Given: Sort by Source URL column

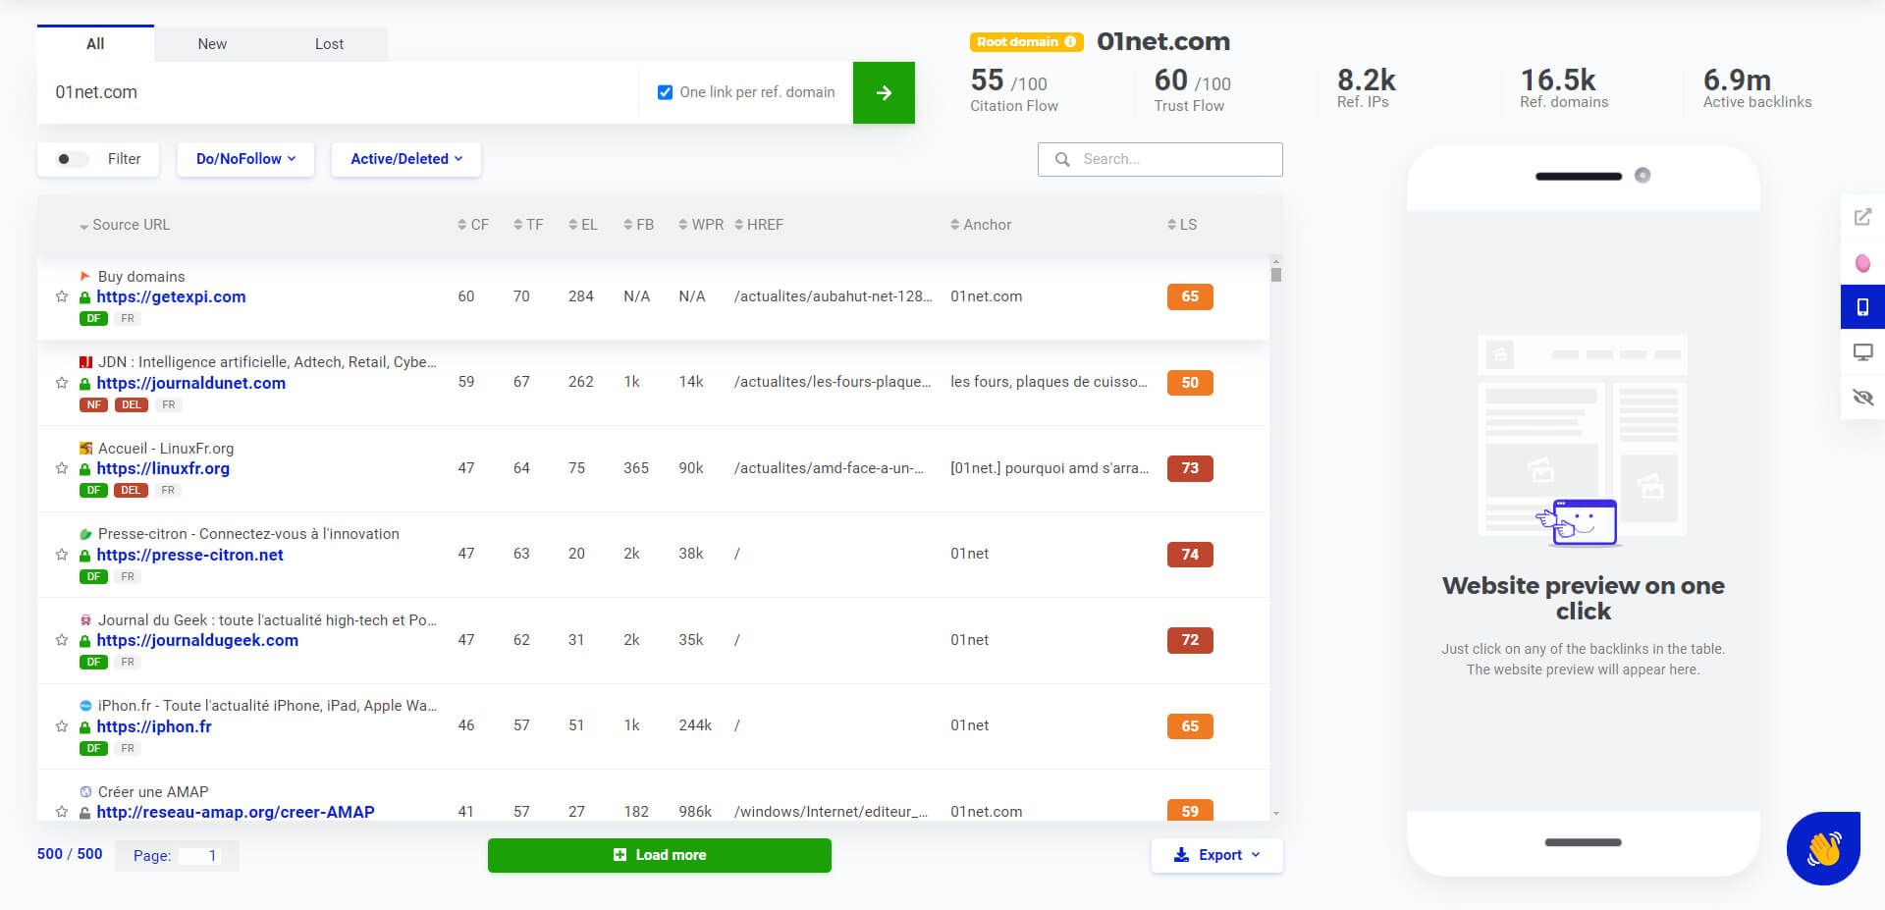Looking at the screenshot, I should (x=124, y=225).
